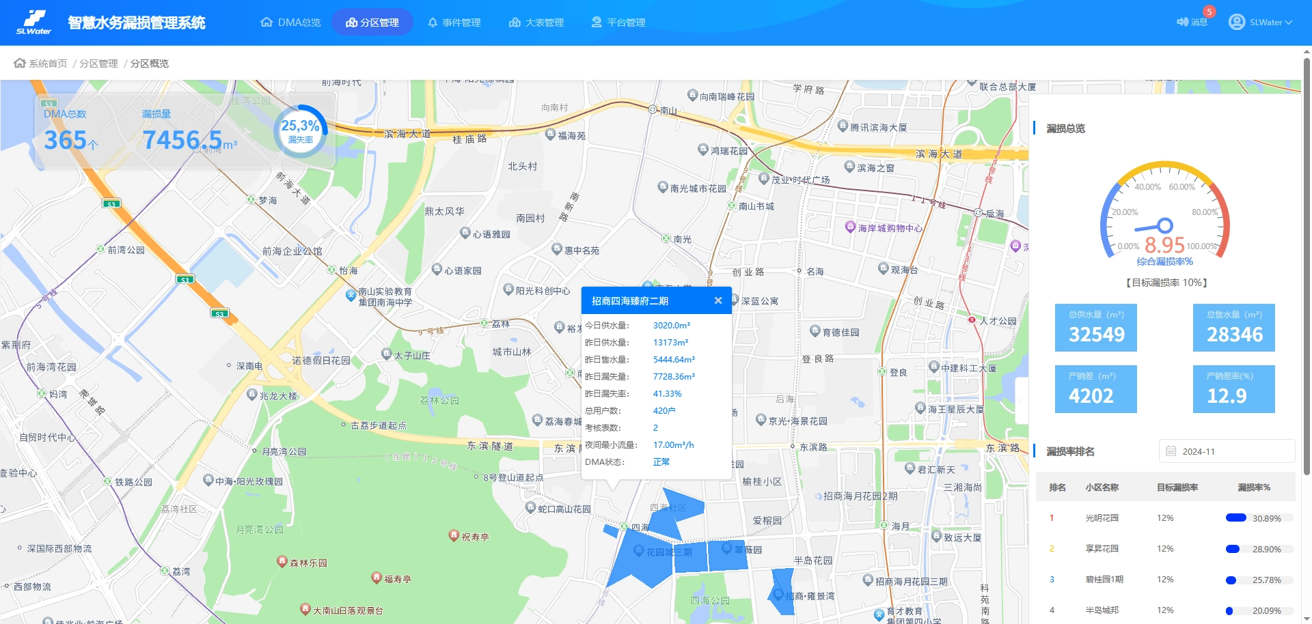Click the 正常 DMA状态 value
The width and height of the screenshot is (1312, 624).
[x=661, y=462]
